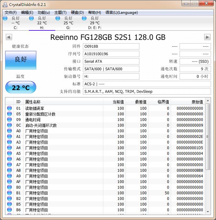This screenshot has height=220, width=216.
Task: Click the 22 °C temperature indicator
Action: pyautogui.click(x=21, y=87)
